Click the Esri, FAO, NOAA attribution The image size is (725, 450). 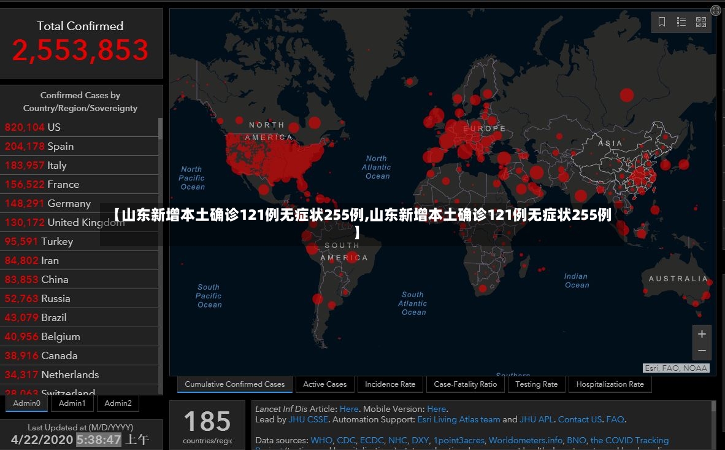coord(675,368)
